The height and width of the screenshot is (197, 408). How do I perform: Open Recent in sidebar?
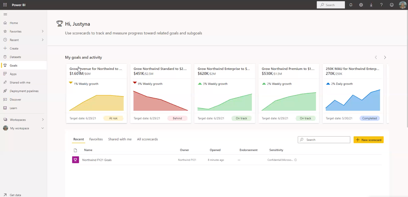tap(23, 40)
